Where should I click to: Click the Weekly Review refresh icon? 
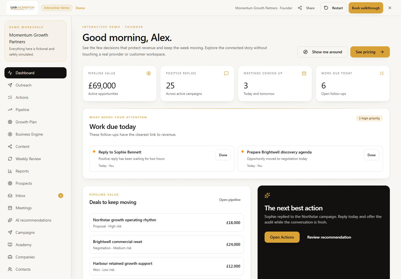tap(10, 159)
